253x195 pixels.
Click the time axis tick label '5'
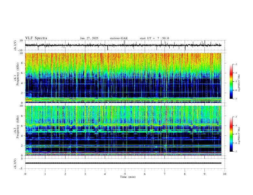[125, 174]
